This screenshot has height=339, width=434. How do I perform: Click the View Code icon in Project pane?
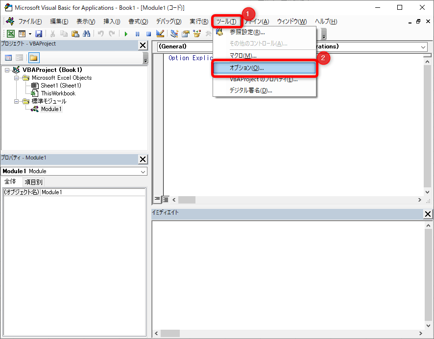(8, 58)
